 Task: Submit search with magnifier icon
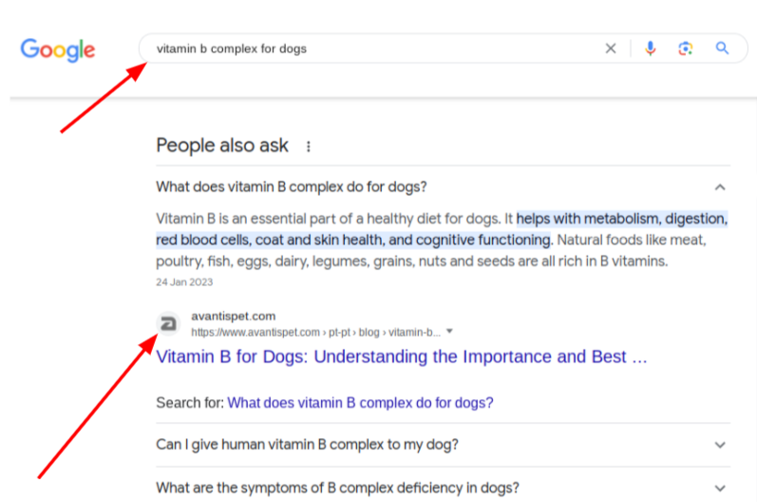coord(722,48)
